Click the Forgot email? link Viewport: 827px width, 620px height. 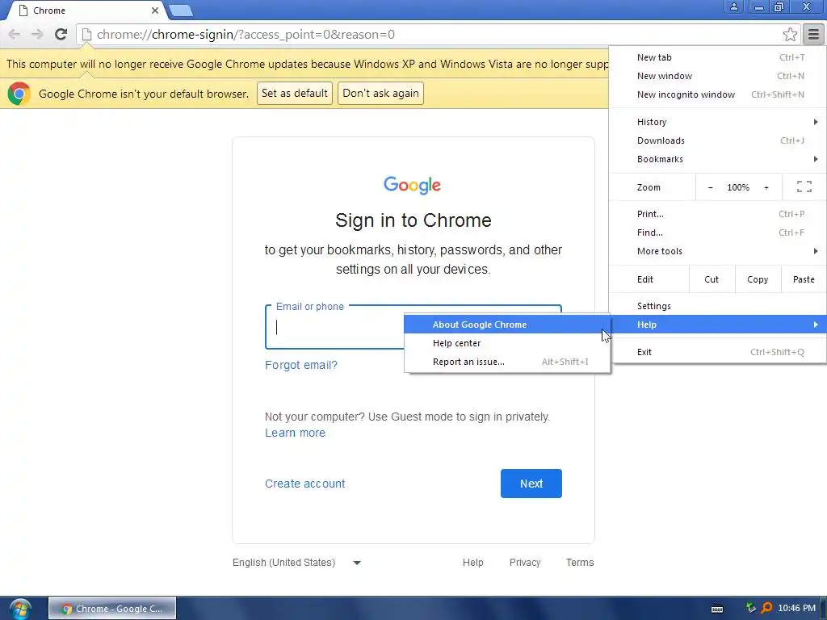(300, 365)
